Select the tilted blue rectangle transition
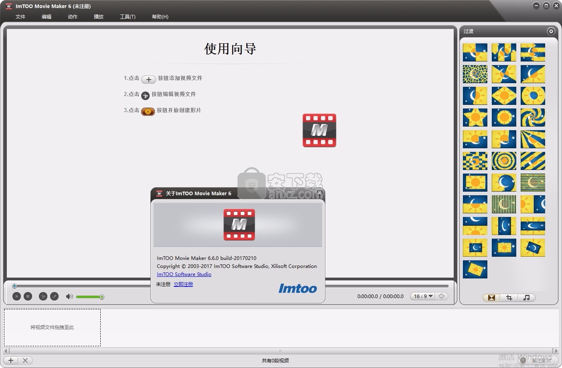 [533, 248]
